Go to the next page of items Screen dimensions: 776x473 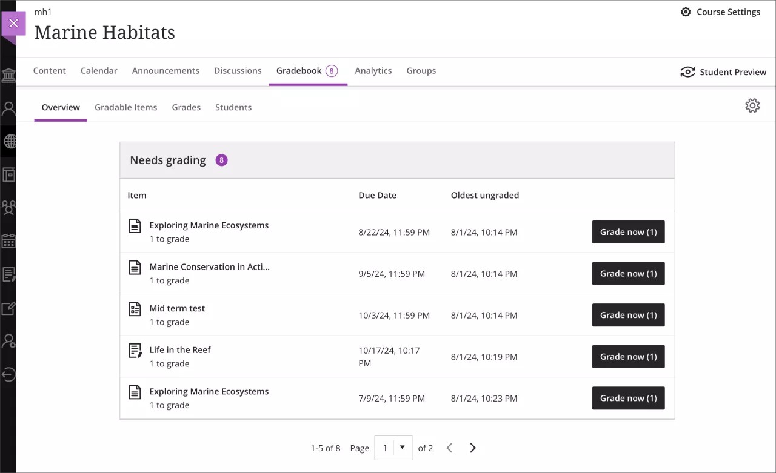473,448
